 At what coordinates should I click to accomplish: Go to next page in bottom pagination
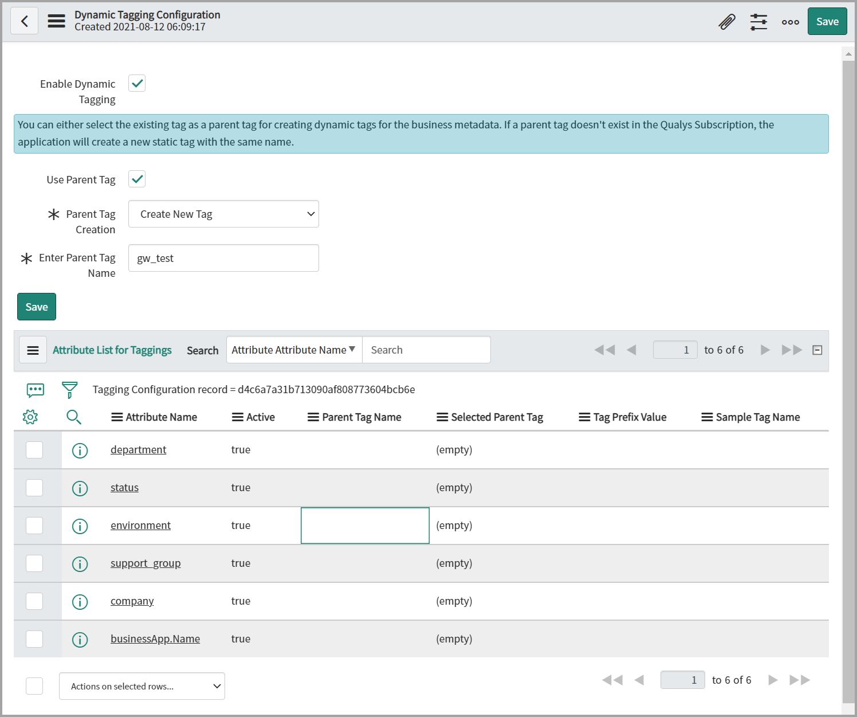(x=773, y=680)
